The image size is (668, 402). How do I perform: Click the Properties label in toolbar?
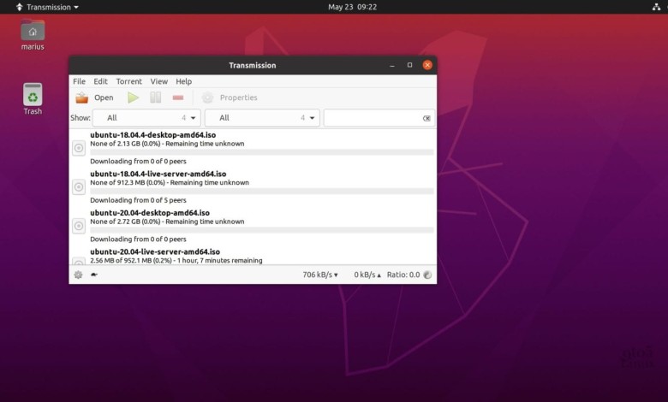[x=239, y=98]
